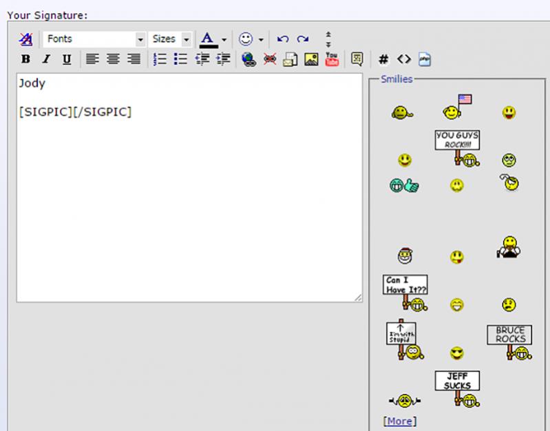Center align the signature text
The image size is (550, 431).
coord(113,59)
